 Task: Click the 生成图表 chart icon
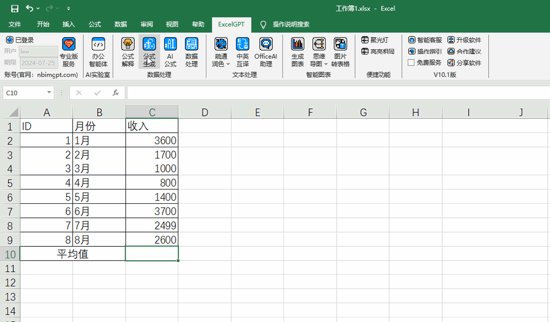[x=298, y=45]
